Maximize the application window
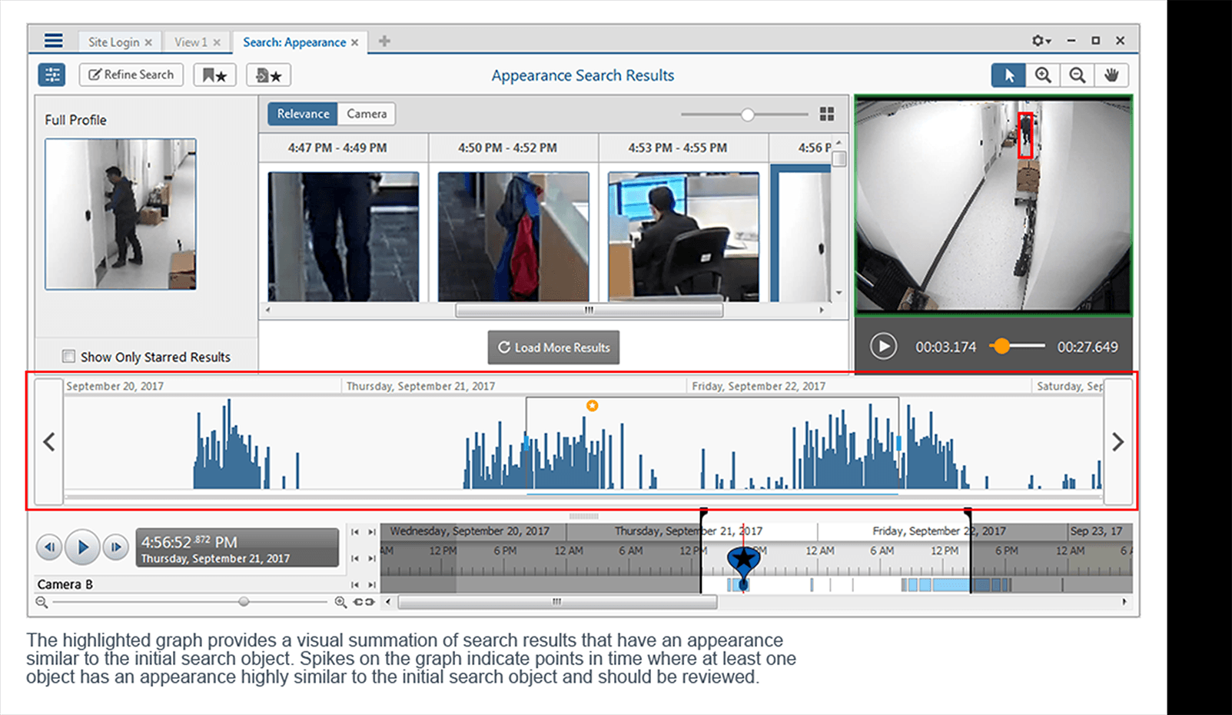Screen dimensions: 1232x715 (1095, 41)
